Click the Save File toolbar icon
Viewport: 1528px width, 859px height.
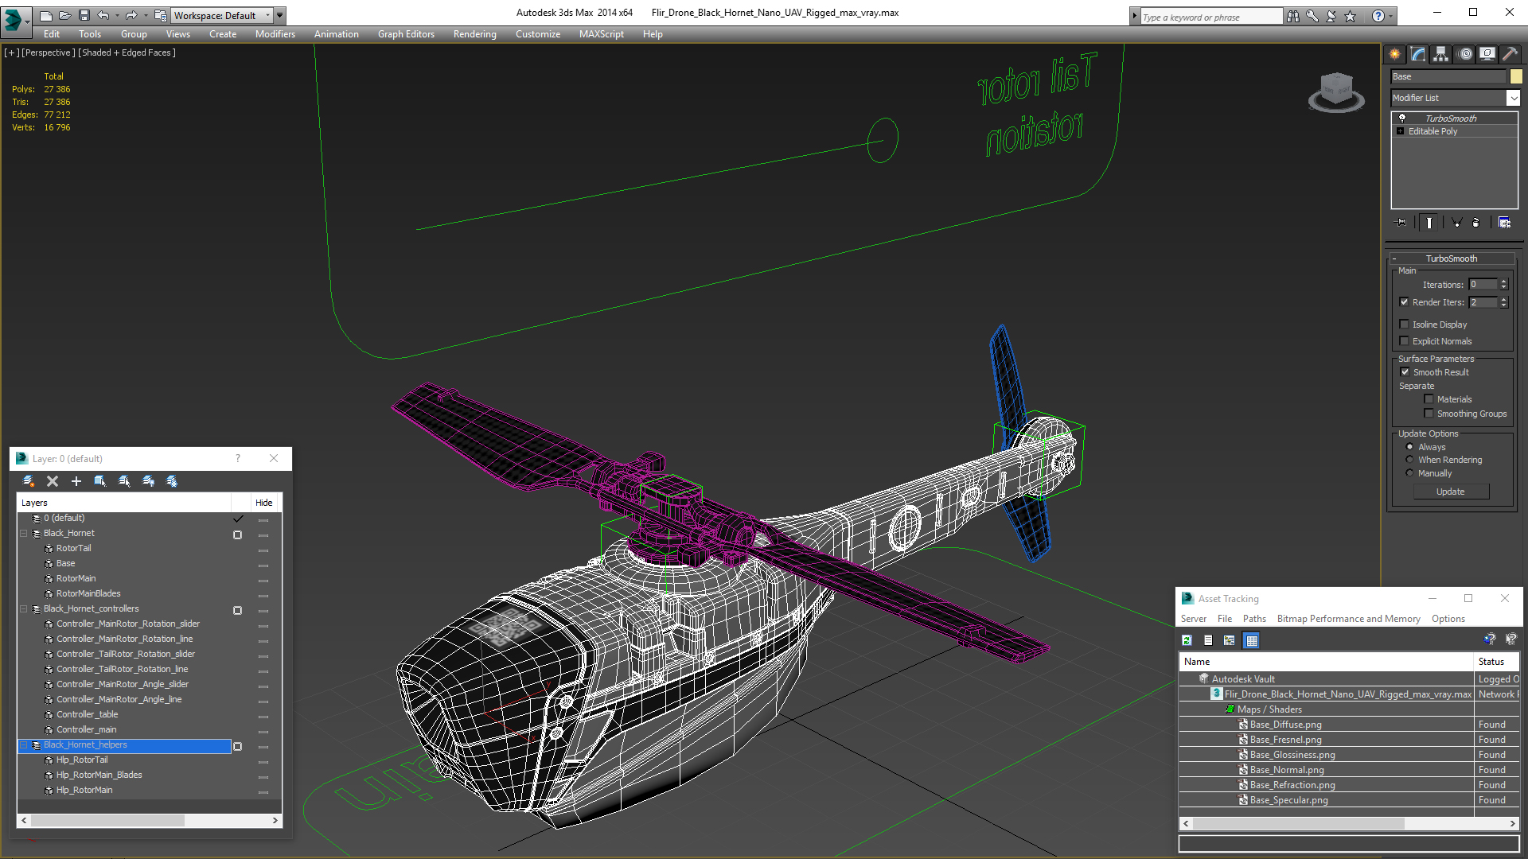pyautogui.click(x=84, y=15)
